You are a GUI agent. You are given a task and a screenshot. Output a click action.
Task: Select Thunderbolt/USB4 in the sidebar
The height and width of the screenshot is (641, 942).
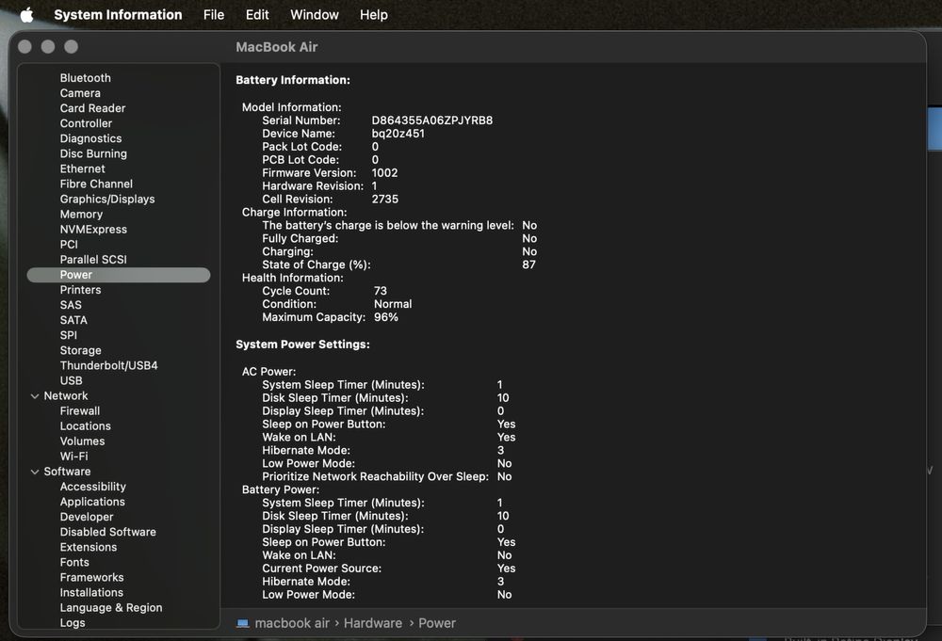(108, 365)
